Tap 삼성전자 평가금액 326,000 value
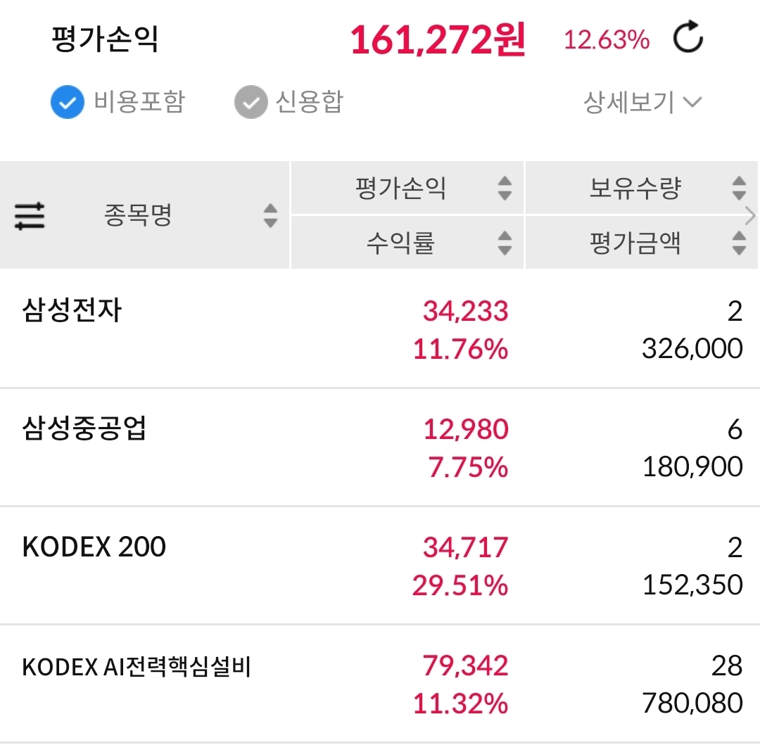The width and height of the screenshot is (760, 745). (x=692, y=348)
